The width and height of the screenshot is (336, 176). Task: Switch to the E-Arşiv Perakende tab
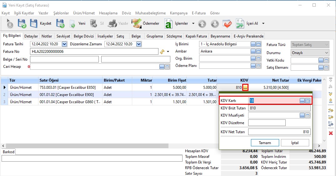(x=248, y=36)
